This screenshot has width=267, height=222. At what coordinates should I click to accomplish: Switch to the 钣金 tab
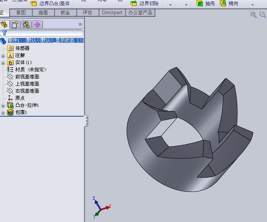click(65, 13)
